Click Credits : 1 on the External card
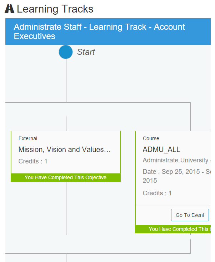 (x=33, y=161)
